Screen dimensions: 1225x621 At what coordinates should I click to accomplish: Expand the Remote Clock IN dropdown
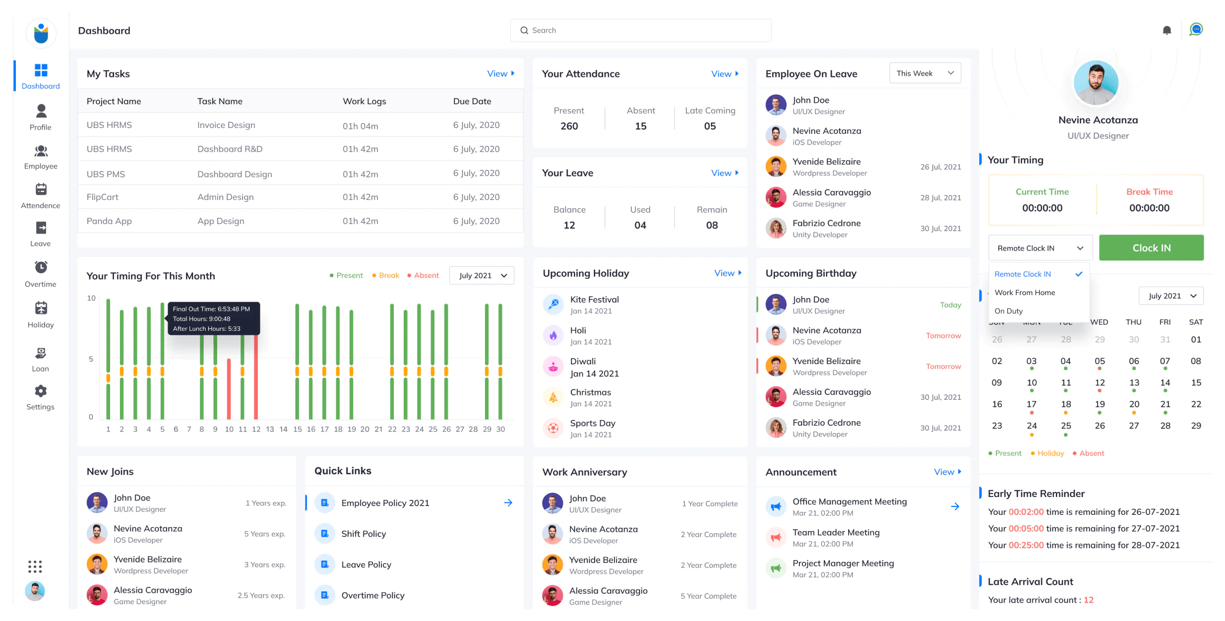click(x=1040, y=248)
